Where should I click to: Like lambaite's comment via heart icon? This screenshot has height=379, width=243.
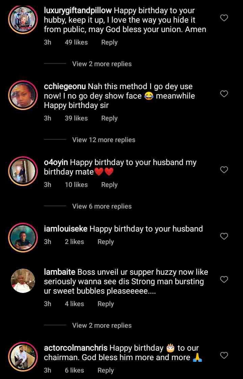point(224,279)
